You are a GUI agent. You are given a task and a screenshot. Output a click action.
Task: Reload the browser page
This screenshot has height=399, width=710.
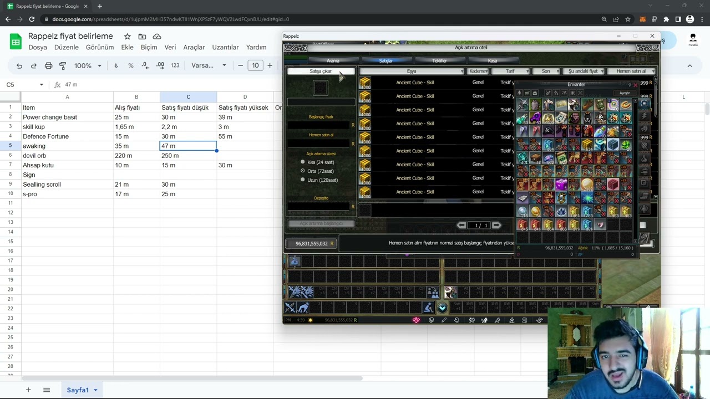pyautogui.click(x=32, y=19)
